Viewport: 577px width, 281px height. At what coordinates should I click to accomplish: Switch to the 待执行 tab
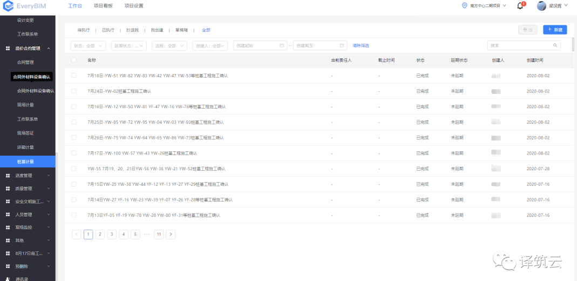84,30
